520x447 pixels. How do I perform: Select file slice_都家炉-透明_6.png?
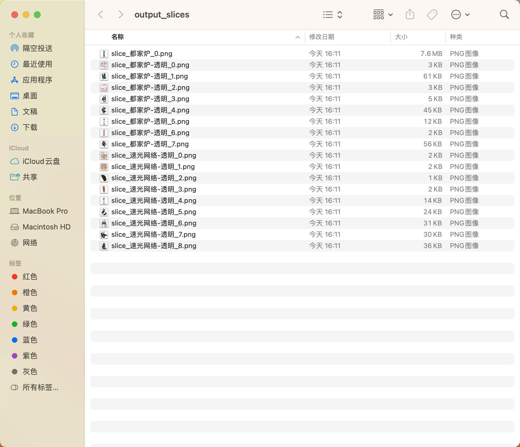click(x=302, y=133)
